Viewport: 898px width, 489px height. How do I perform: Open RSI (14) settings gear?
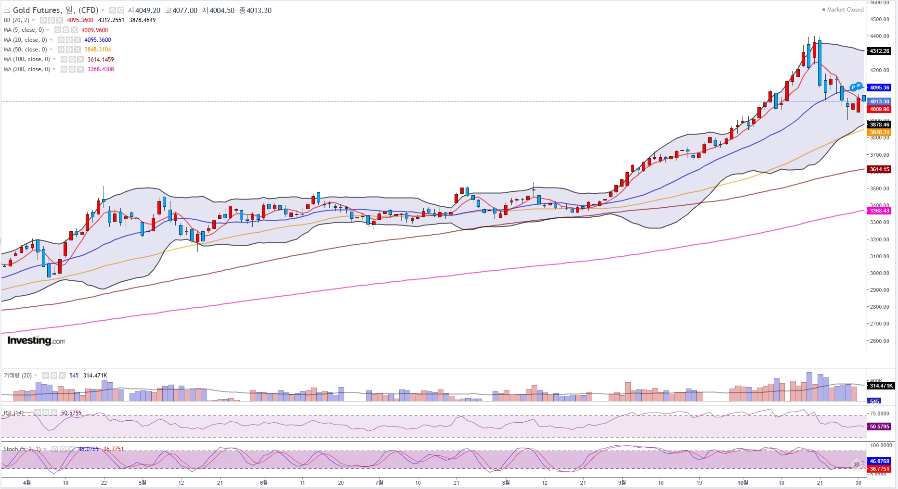click(46, 413)
